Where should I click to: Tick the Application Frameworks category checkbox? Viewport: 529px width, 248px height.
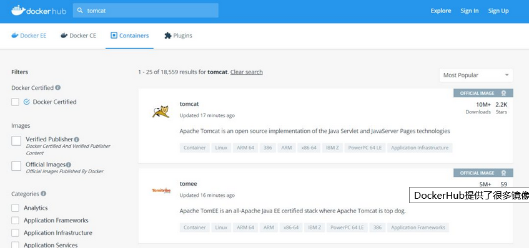click(x=15, y=221)
